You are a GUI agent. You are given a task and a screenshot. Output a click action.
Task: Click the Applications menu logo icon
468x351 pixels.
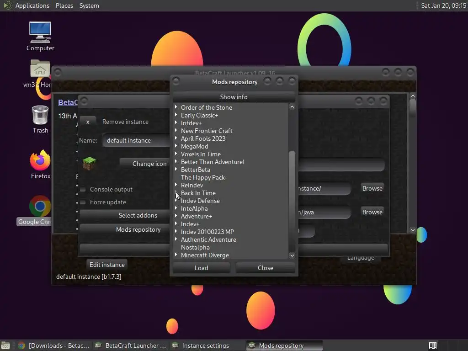(8, 5)
